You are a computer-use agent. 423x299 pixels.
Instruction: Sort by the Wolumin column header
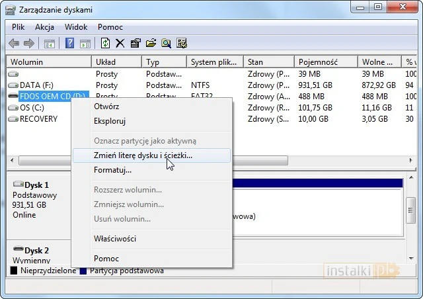[x=49, y=62]
